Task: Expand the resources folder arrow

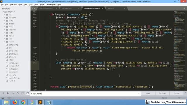Action: click(x=4, y=30)
